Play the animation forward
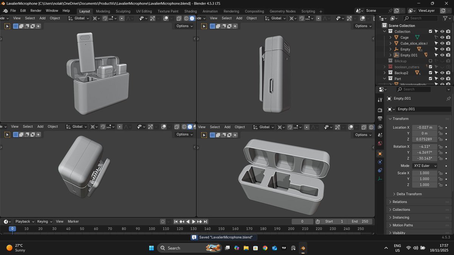Image resolution: width=454 pixels, height=255 pixels. point(194,222)
